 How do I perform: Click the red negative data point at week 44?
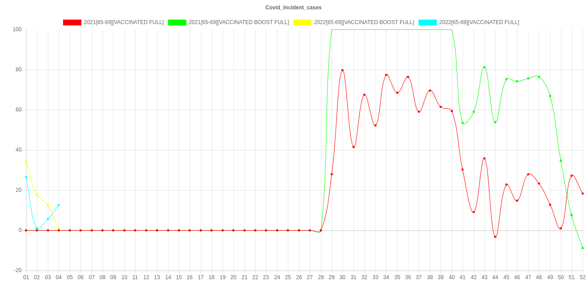point(495,237)
